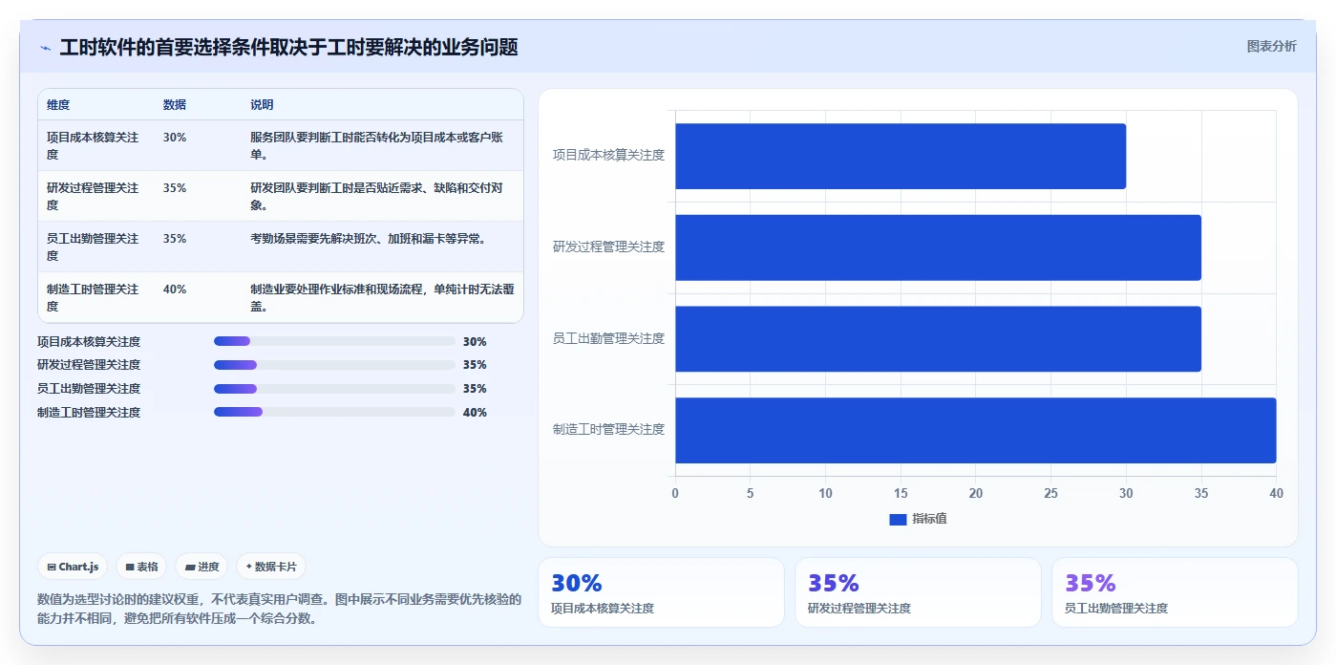Screen dimensions: 1336x665
Task: Click the description starting with 考勤场景需要先解决
Action: (369, 239)
